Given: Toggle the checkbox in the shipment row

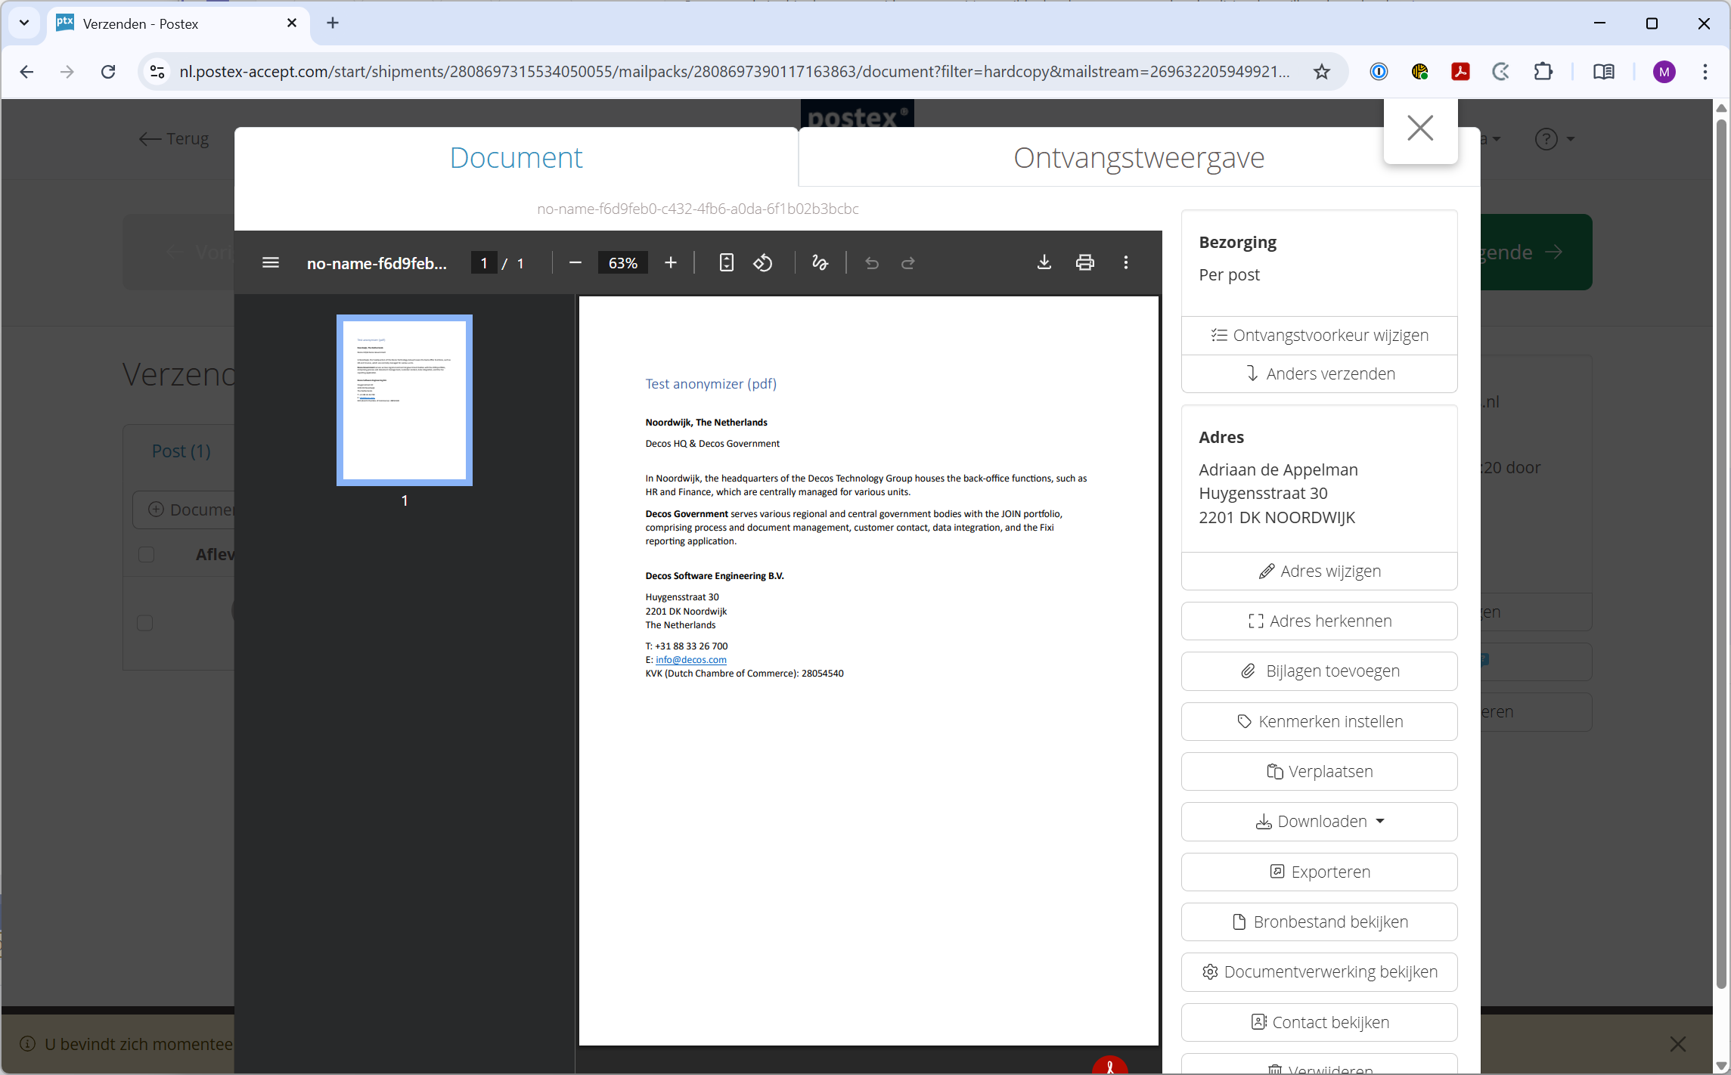Looking at the screenshot, I should (145, 623).
